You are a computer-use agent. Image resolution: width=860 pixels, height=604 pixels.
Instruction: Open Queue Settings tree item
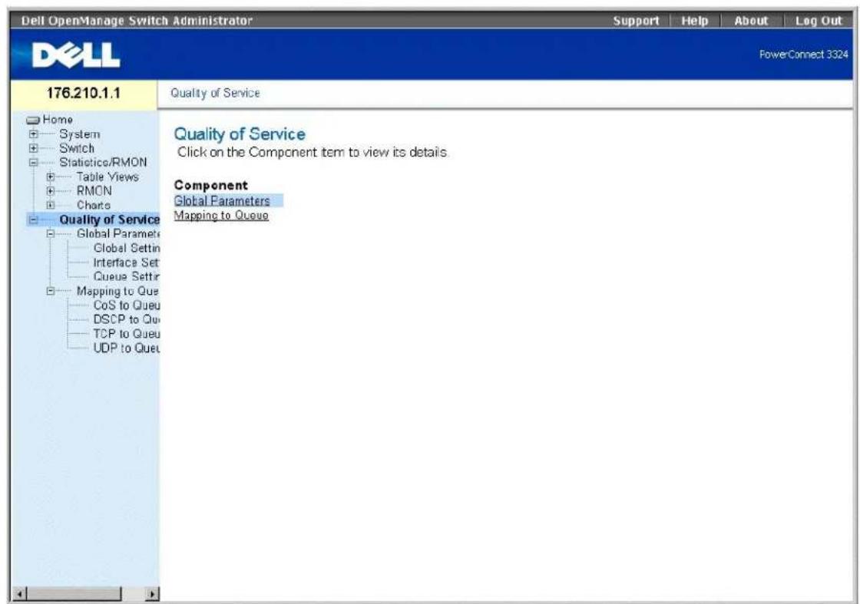(x=126, y=277)
